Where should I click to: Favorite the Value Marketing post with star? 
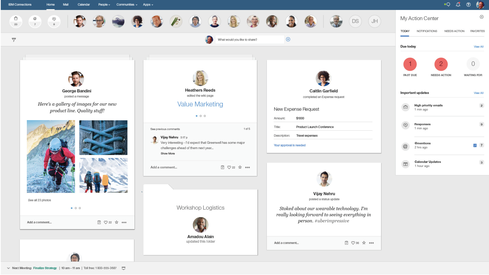[240, 167]
